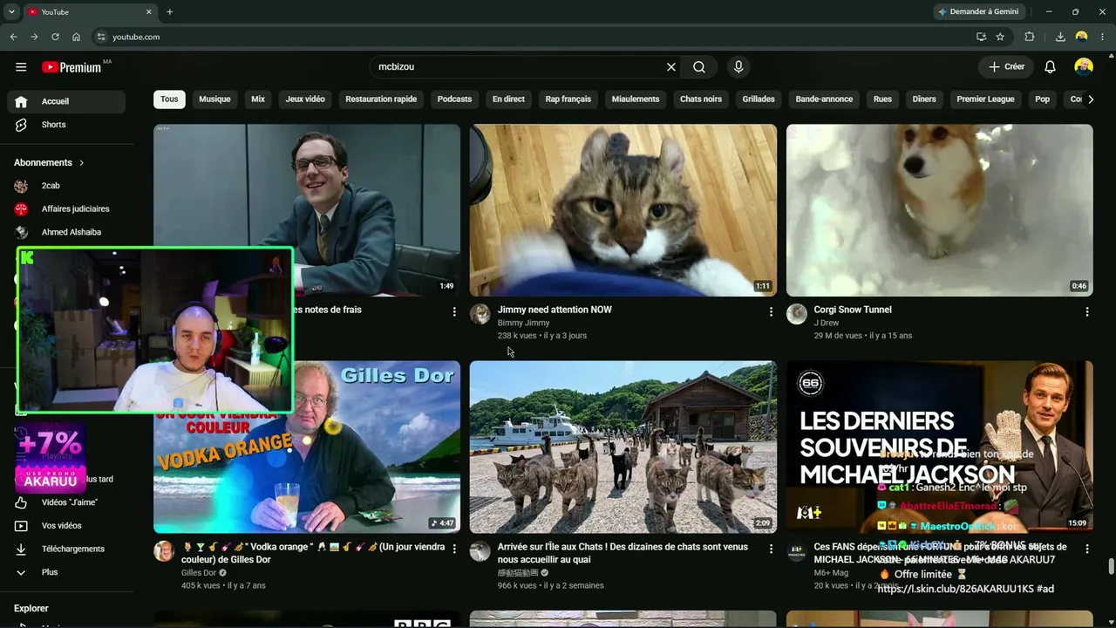Open the Corgi Snow Tunnel thumbnail
The width and height of the screenshot is (1116, 628).
(939, 210)
